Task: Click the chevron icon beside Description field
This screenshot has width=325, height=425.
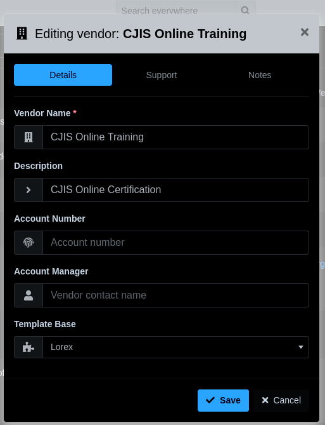Action: pyautogui.click(x=29, y=190)
